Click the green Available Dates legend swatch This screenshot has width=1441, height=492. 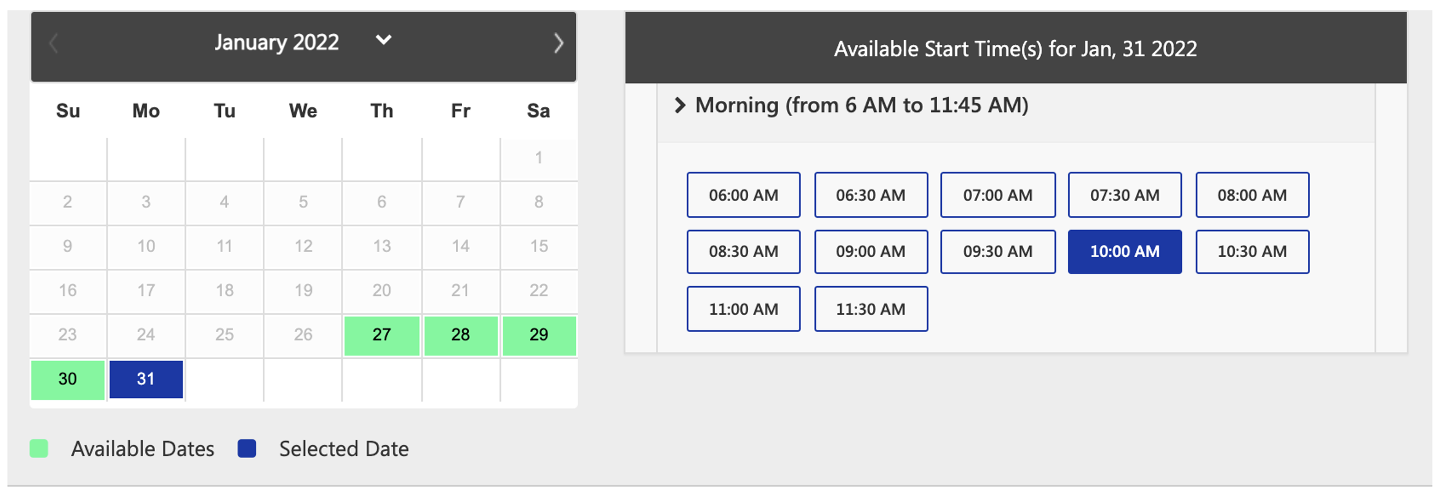coord(39,448)
